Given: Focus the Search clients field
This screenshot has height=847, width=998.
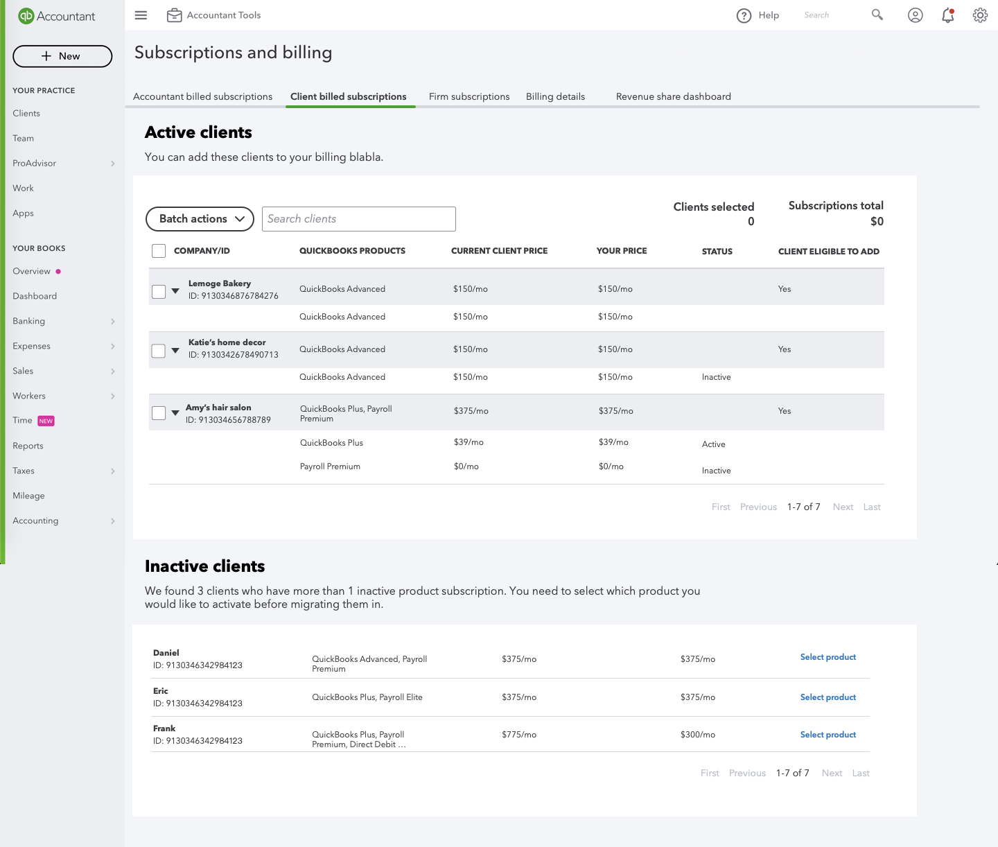Looking at the screenshot, I should pos(359,219).
